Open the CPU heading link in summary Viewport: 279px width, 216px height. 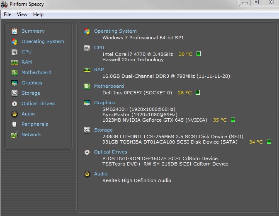pyautogui.click(x=99, y=48)
